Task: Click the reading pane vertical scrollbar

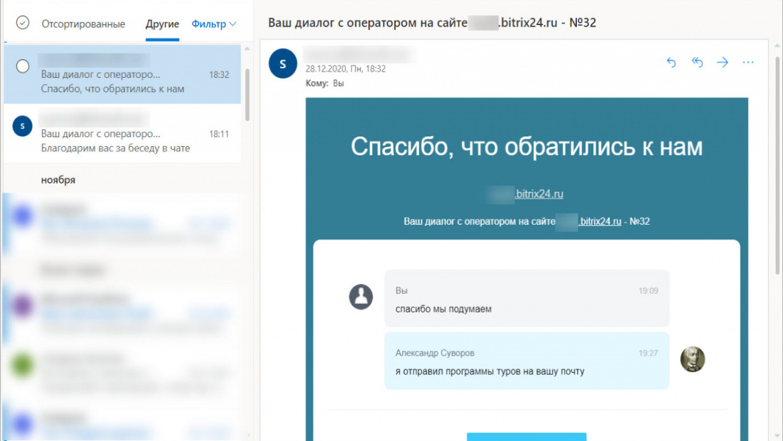Action: [777, 164]
